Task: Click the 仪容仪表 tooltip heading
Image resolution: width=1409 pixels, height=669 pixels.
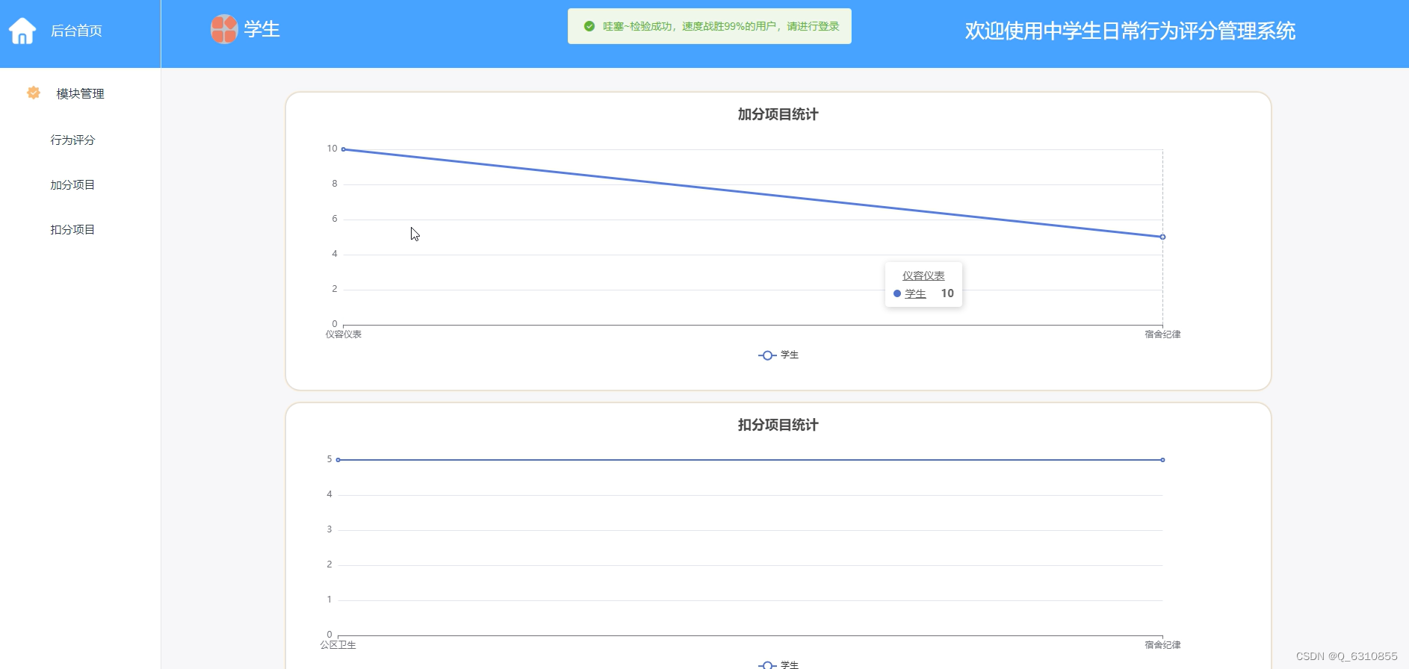Action: pos(923,276)
